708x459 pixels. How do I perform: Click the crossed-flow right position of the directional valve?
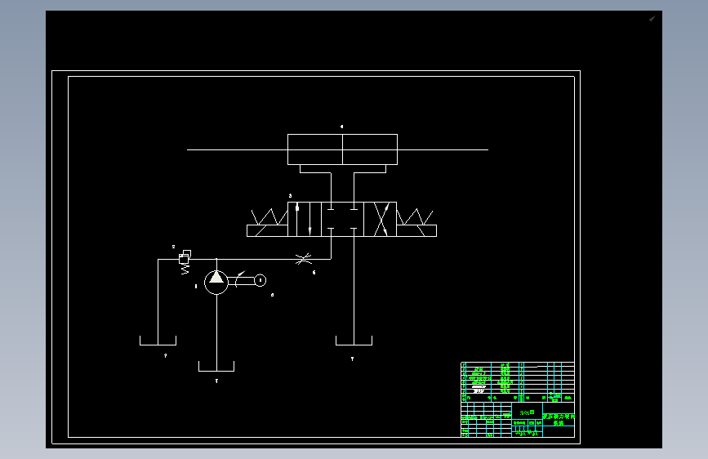(x=380, y=219)
